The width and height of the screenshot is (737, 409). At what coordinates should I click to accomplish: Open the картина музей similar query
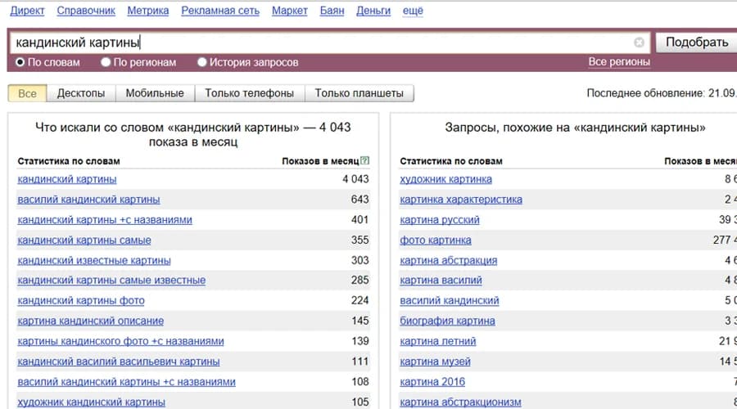point(436,361)
